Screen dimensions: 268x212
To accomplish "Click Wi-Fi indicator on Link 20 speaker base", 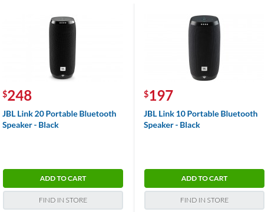I will pos(62,75).
